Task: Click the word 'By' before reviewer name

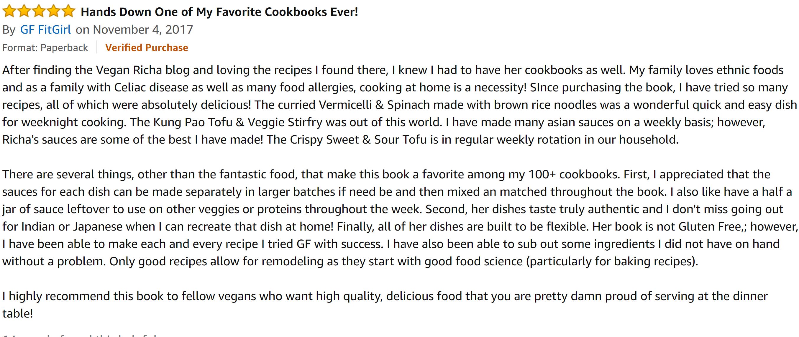Action: coord(9,30)
